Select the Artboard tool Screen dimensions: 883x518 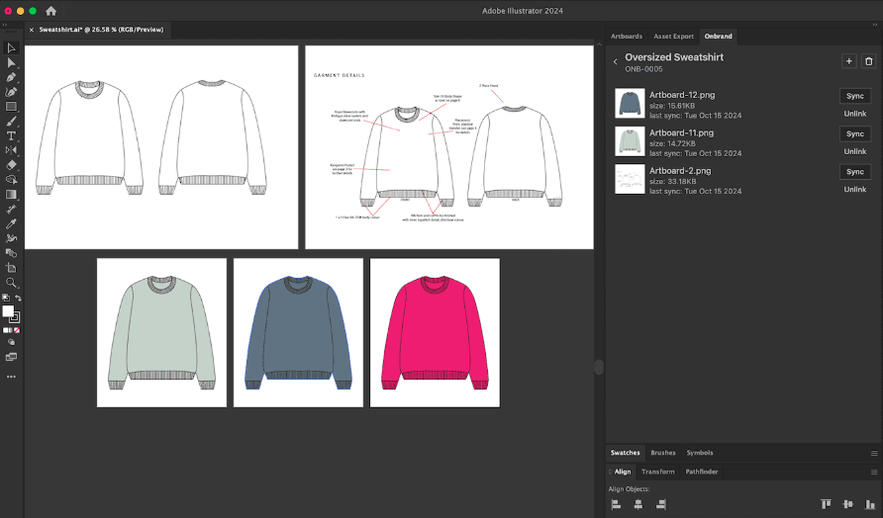click(11, 268)
